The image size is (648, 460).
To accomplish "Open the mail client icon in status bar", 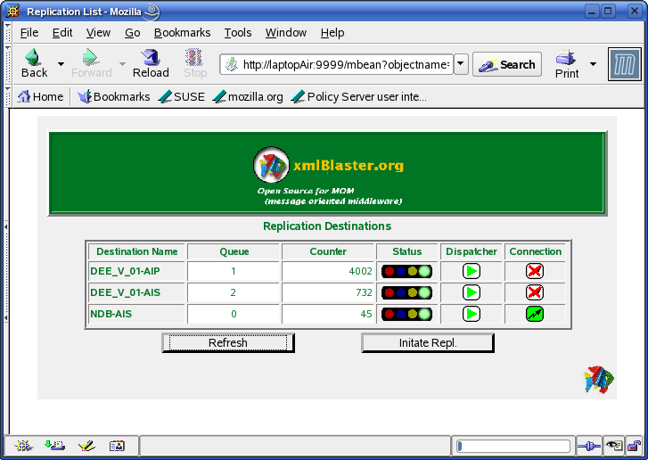I will pyautogui.click(x=54, y=446).
